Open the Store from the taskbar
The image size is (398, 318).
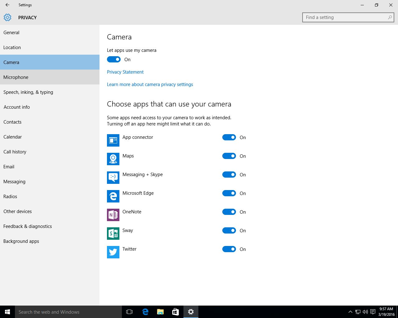click(176, 312)
